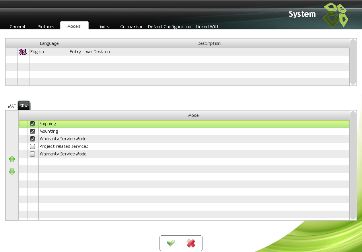The width and height of the screenshot is (362, 252).
Task: Select the Default Configuration tab
Action: (x=169, y=27)
